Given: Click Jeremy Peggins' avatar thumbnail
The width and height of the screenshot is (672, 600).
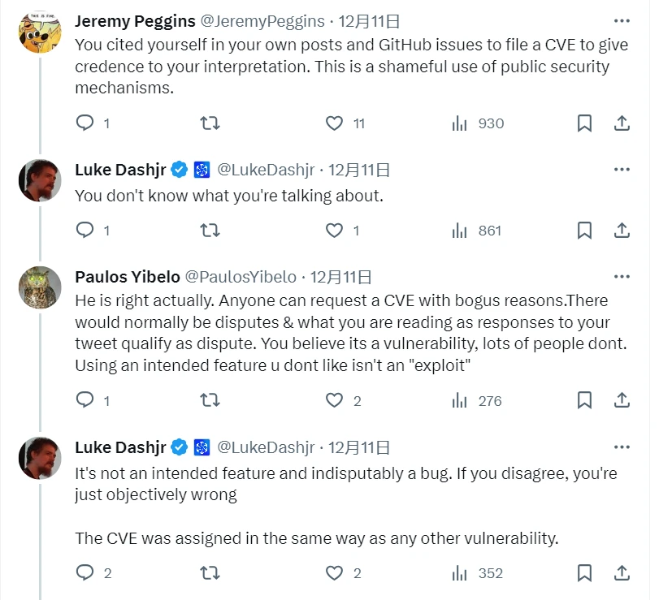Looking at the screenshot, I should pos(40,33).
